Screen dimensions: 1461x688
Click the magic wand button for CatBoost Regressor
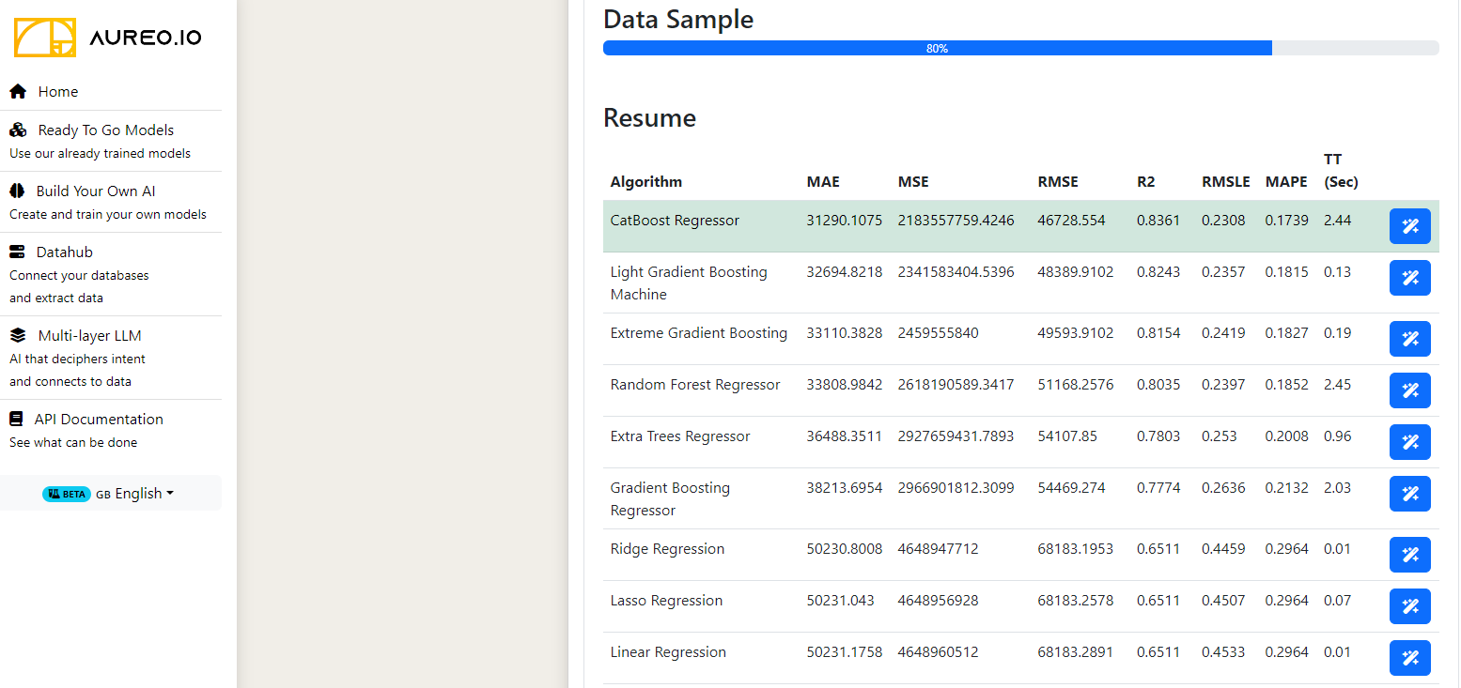pos(1409,226)
